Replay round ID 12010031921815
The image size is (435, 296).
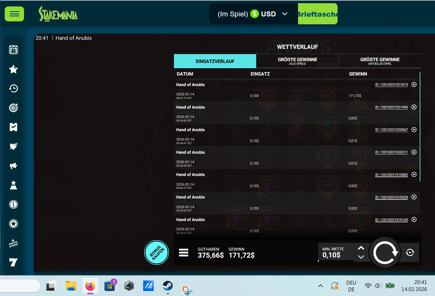[414, 85]
